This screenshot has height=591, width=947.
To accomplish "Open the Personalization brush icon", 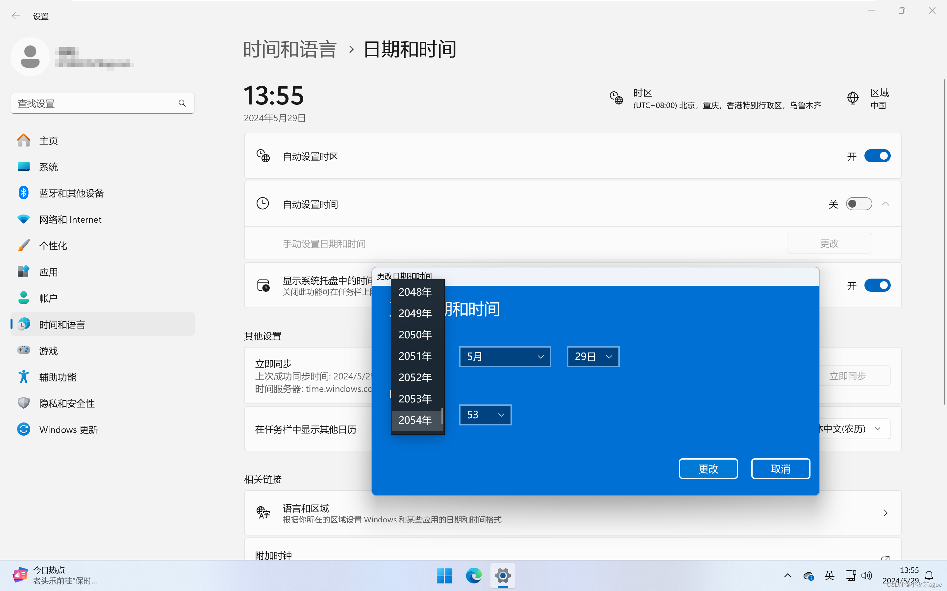I will pos(23,245).
